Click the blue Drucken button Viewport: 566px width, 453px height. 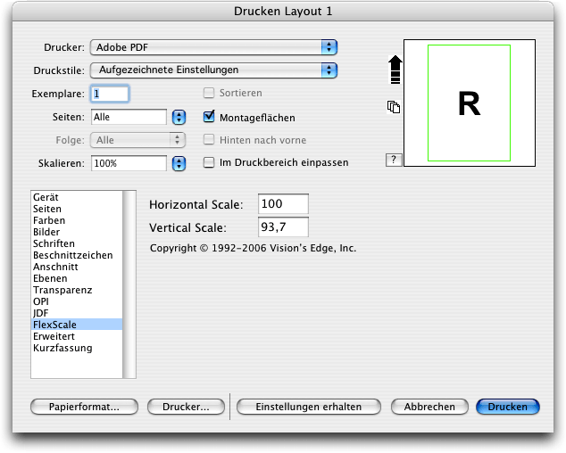point(508,407)
